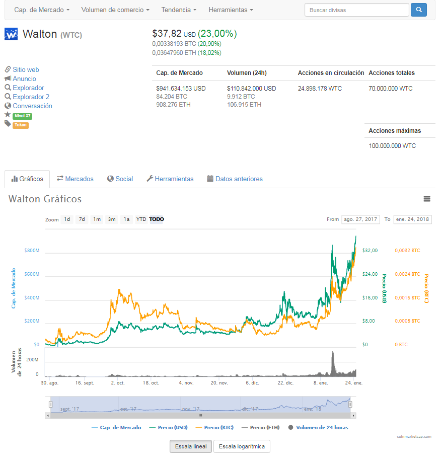Set chart zoom to 7d
This screenshot has width=442, height=467.
pos(82,219)
